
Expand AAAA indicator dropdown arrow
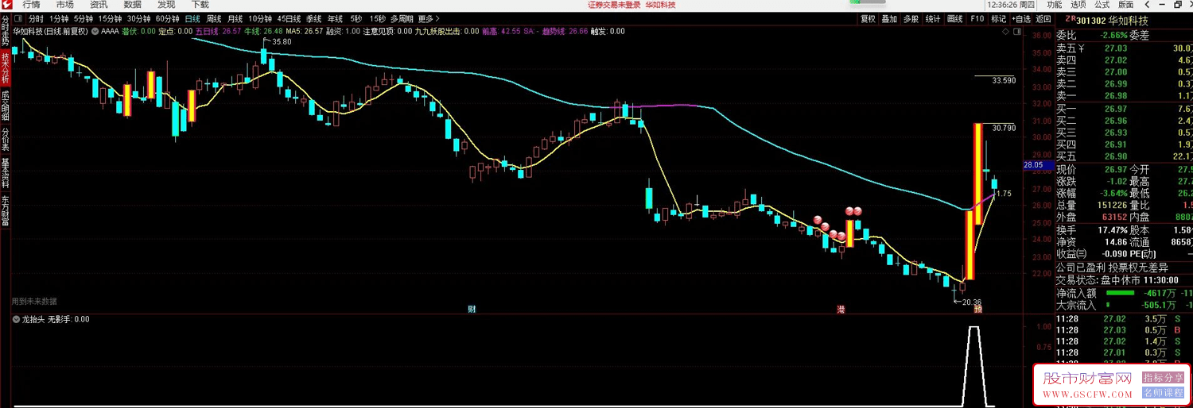[x=95, y=31]
